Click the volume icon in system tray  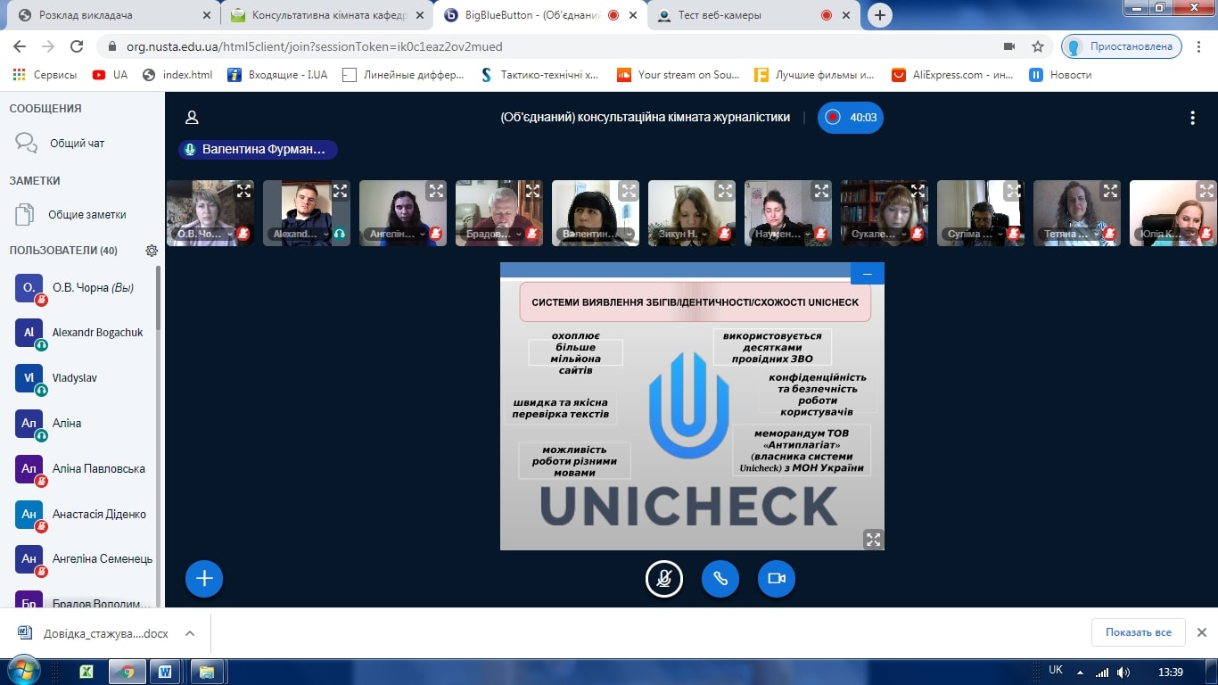coord(1123,672)
